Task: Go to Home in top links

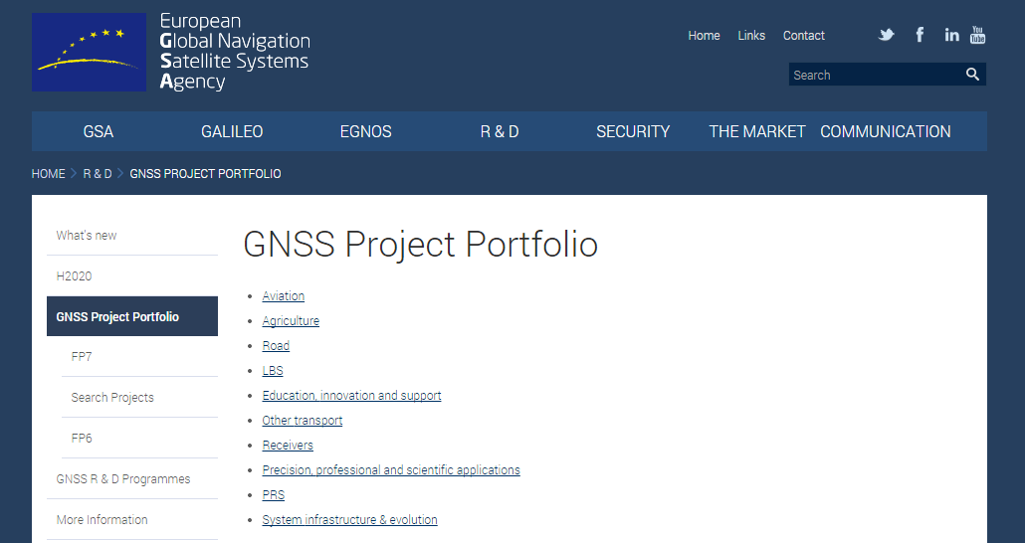Action: click(x=704, y=35)
